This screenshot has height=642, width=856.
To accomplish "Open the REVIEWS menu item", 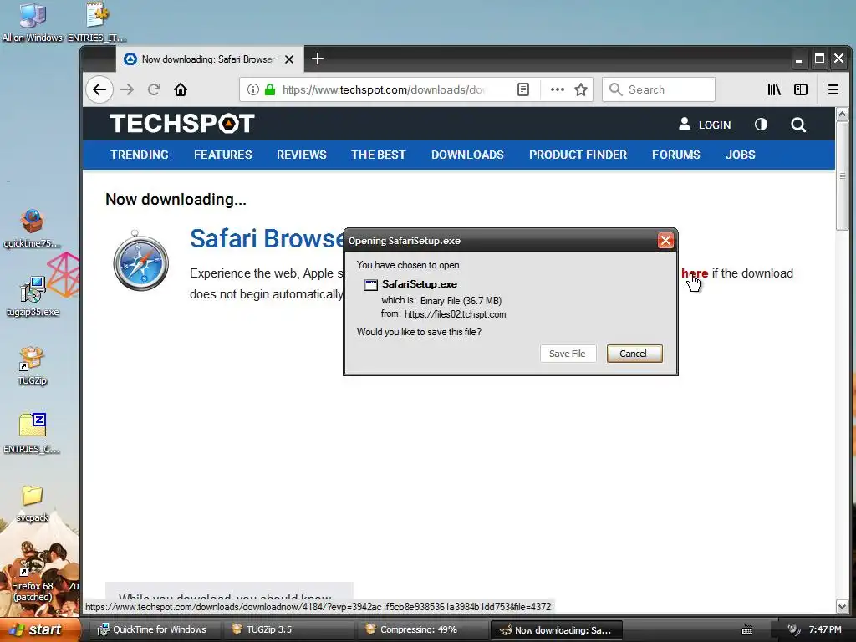I will tap(301, 155).
